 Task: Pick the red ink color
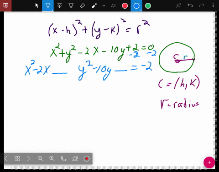coord(125,6)
